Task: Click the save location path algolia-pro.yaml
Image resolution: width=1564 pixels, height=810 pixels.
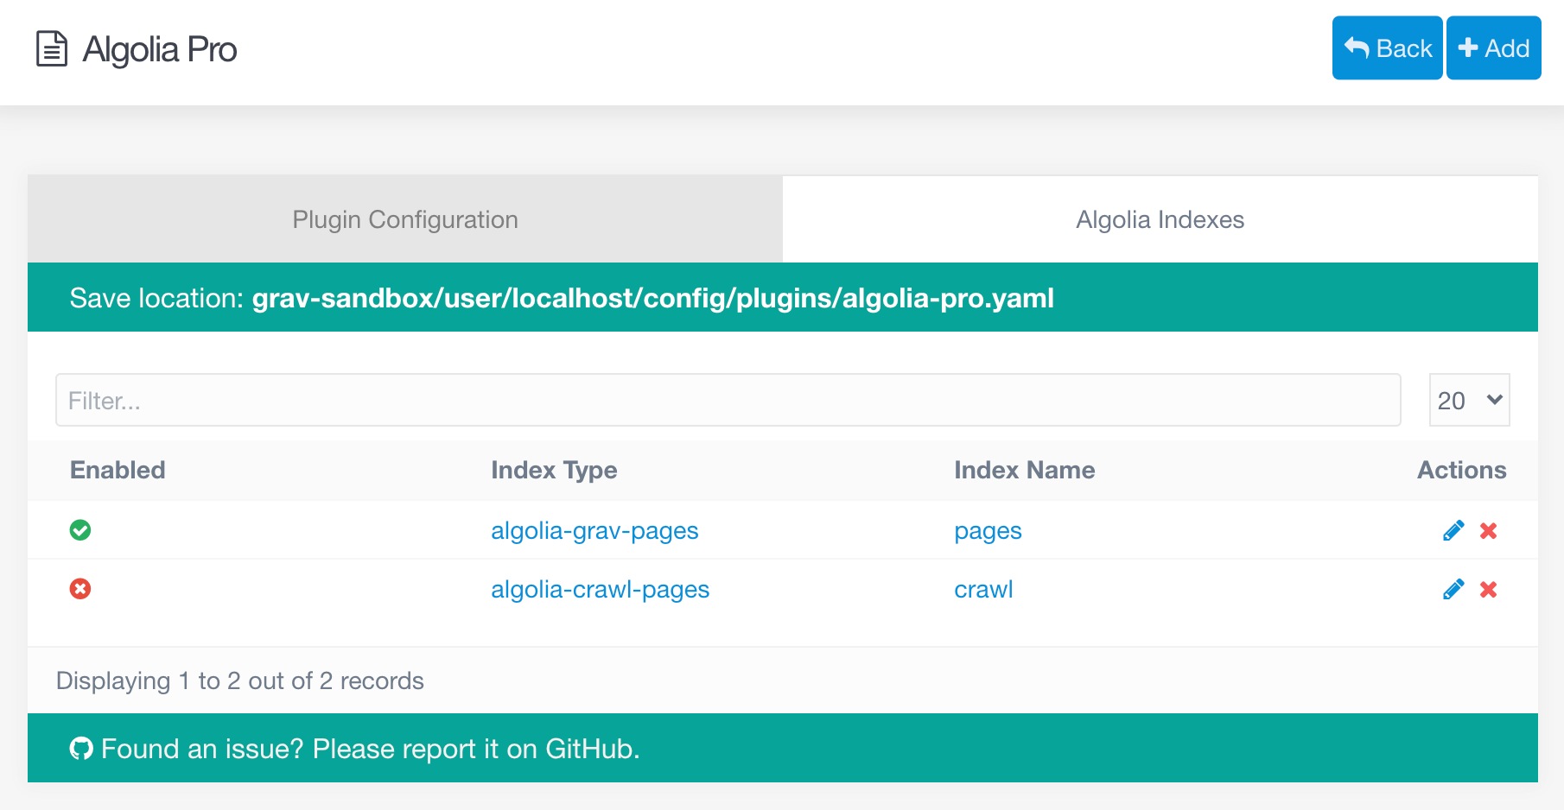Action: tap(652, 298)
